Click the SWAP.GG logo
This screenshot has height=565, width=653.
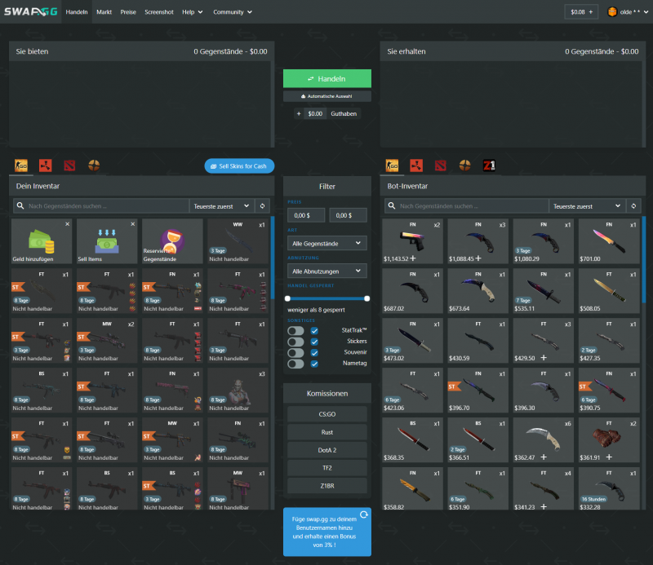point(31,11)
